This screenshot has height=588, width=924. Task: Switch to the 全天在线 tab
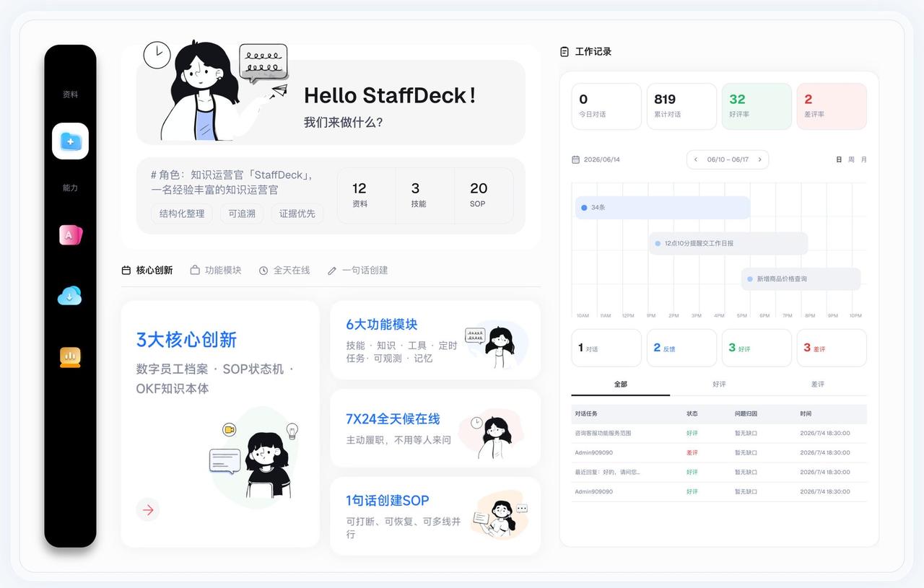point(284,271)
